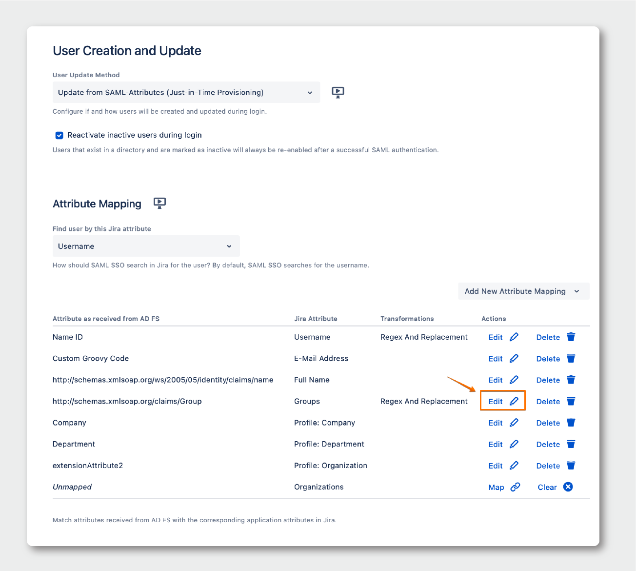Delete the Profile: Company mapping link

[x=548, y=423]
